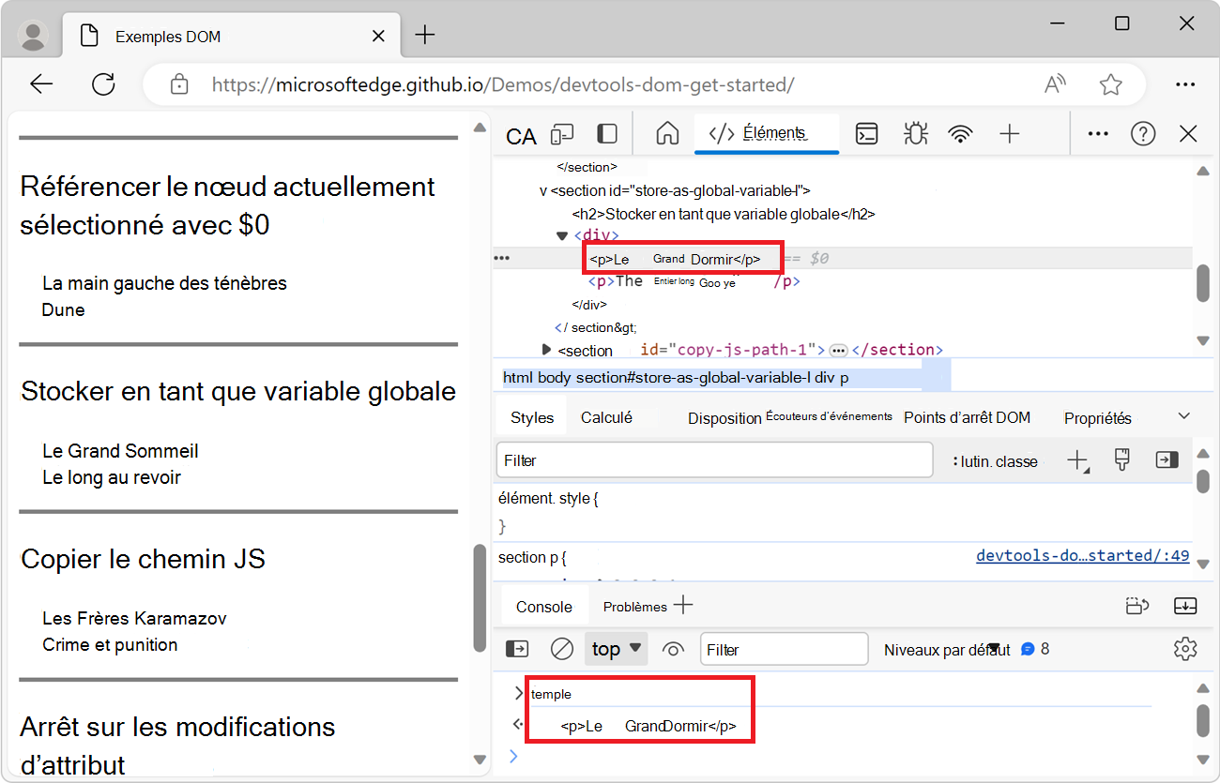Activate the CA inspect element tool

521,136
